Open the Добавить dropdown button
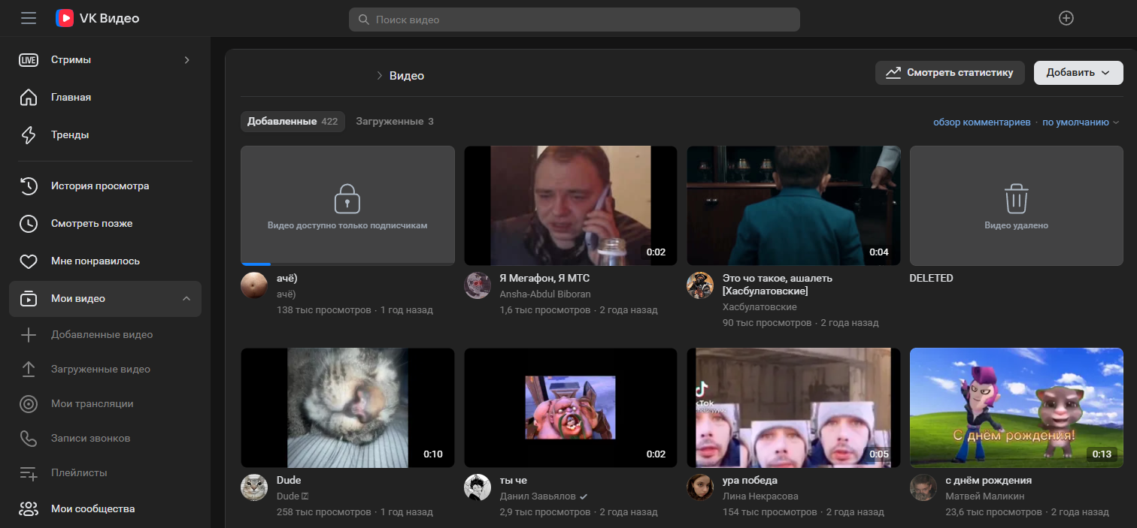 (1078, 73)
